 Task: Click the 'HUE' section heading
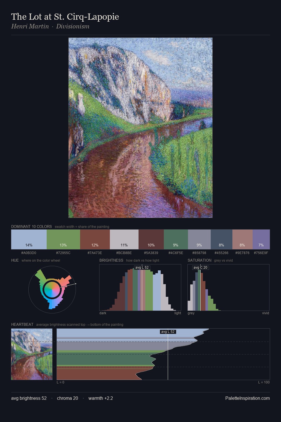click(x=15, y=260)
